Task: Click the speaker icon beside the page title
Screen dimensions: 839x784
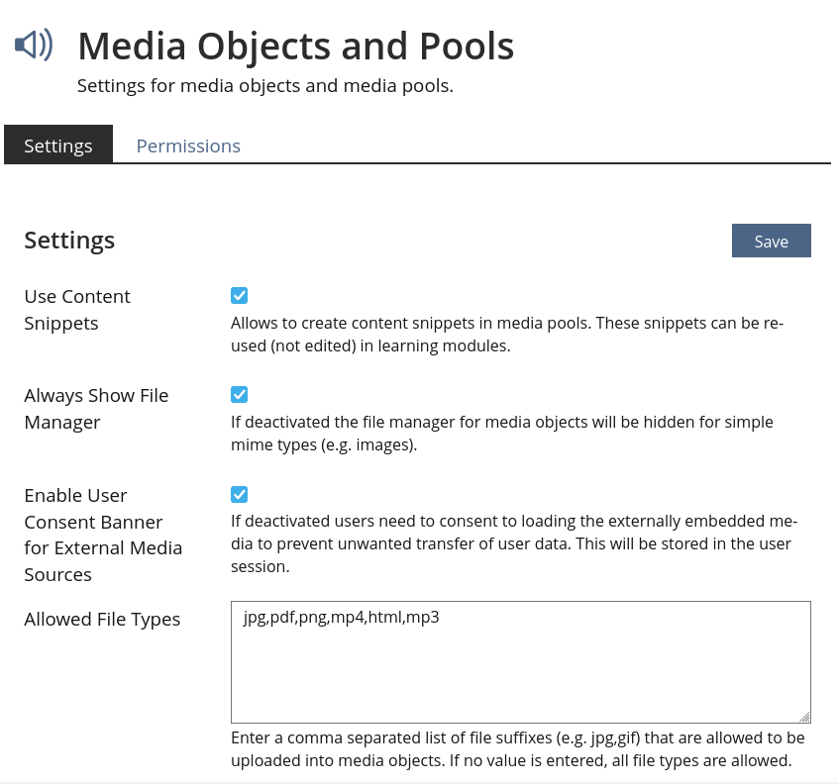Action: (x=33, y=45)
